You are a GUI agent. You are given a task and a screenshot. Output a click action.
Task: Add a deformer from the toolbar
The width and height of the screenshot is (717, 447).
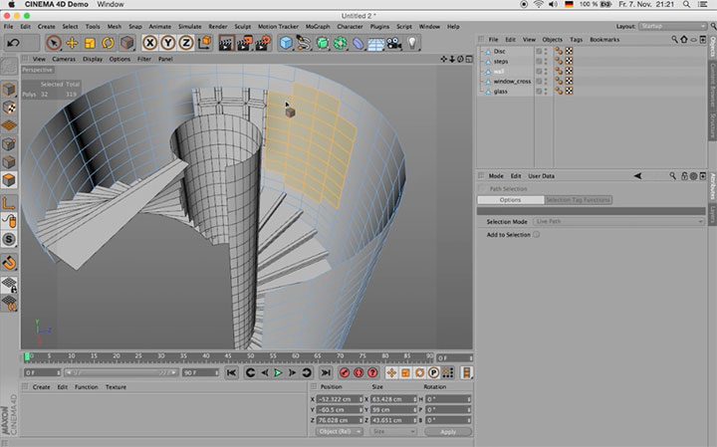coord(358,44)
